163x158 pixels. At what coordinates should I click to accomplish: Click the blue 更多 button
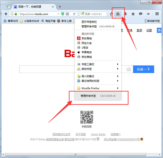159,30
